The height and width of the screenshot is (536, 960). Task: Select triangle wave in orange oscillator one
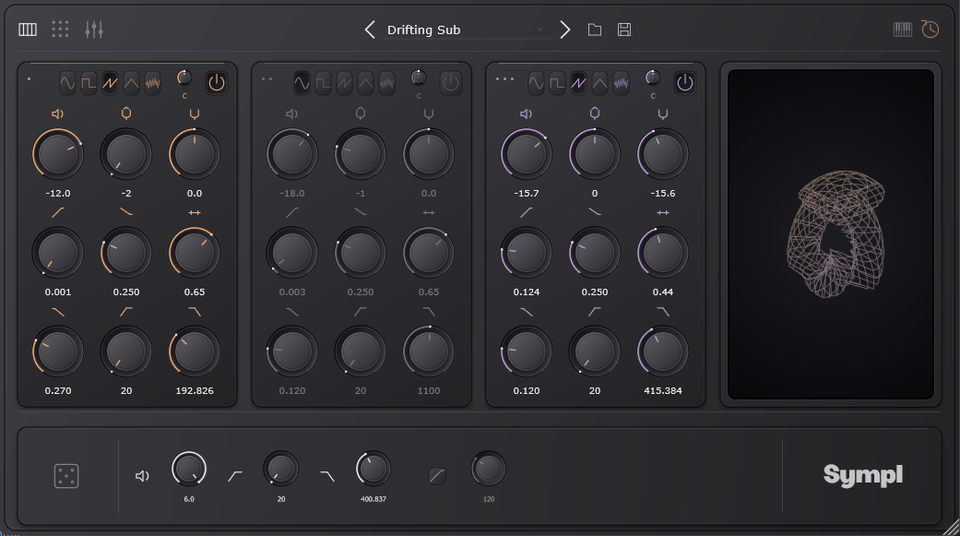[x=131, y=83]
